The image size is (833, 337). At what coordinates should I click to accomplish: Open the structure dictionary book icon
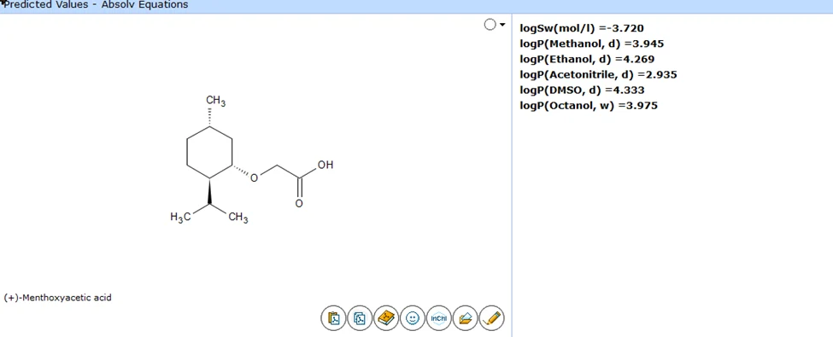click(x=386, y=318)
